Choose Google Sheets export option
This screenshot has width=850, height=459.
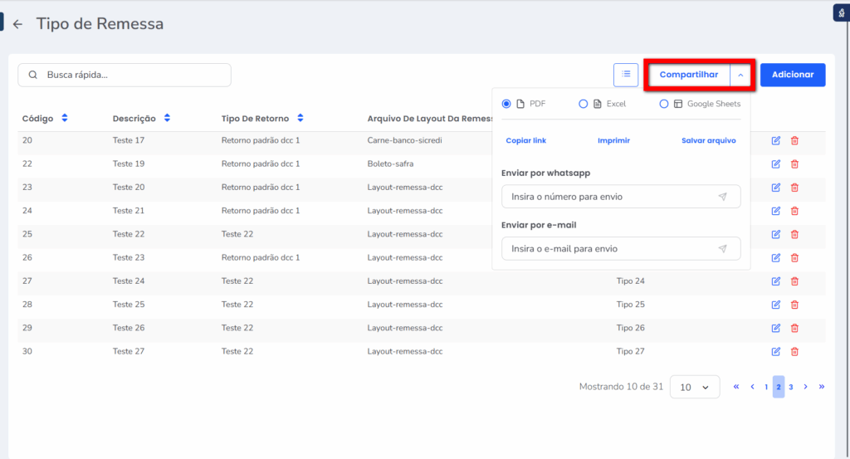tap(664, 104)
